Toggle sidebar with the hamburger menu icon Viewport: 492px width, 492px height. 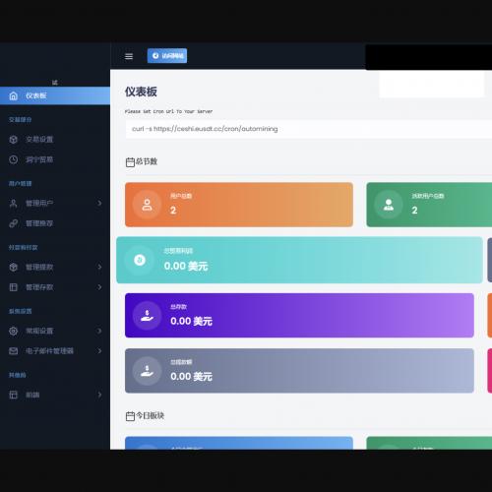[129, 56]
